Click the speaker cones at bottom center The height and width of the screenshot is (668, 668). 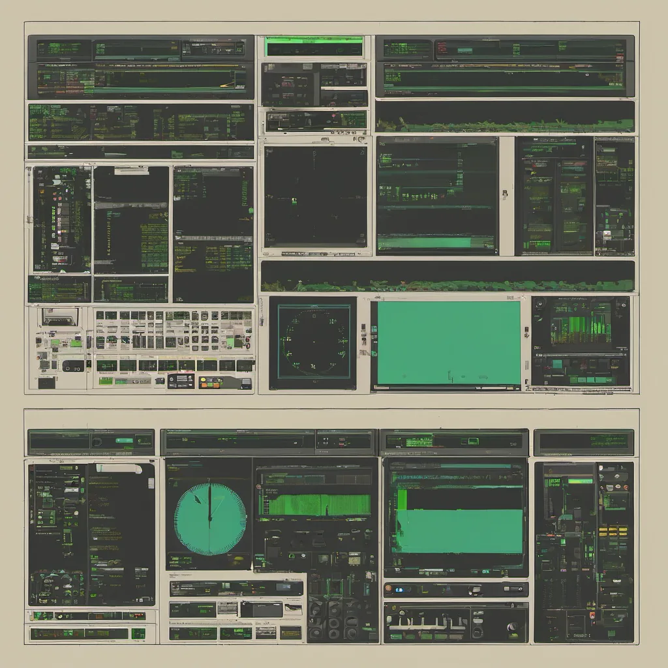334,620
